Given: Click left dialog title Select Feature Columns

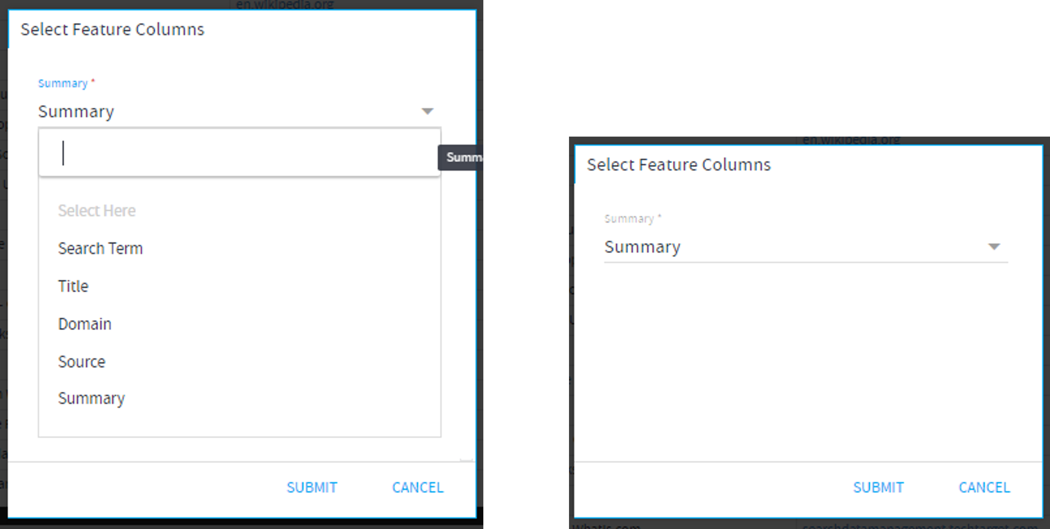Looking at the screenshot, I should [112, 29].
